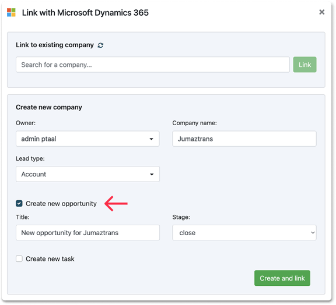The width and height of the screenshot is (336, 305).
Task: Click the Create new task label text
Action: (50, 259)
